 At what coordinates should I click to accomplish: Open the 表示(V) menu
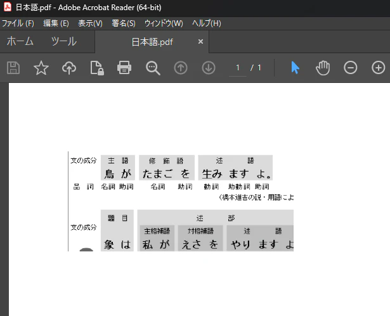coord(90,23)
